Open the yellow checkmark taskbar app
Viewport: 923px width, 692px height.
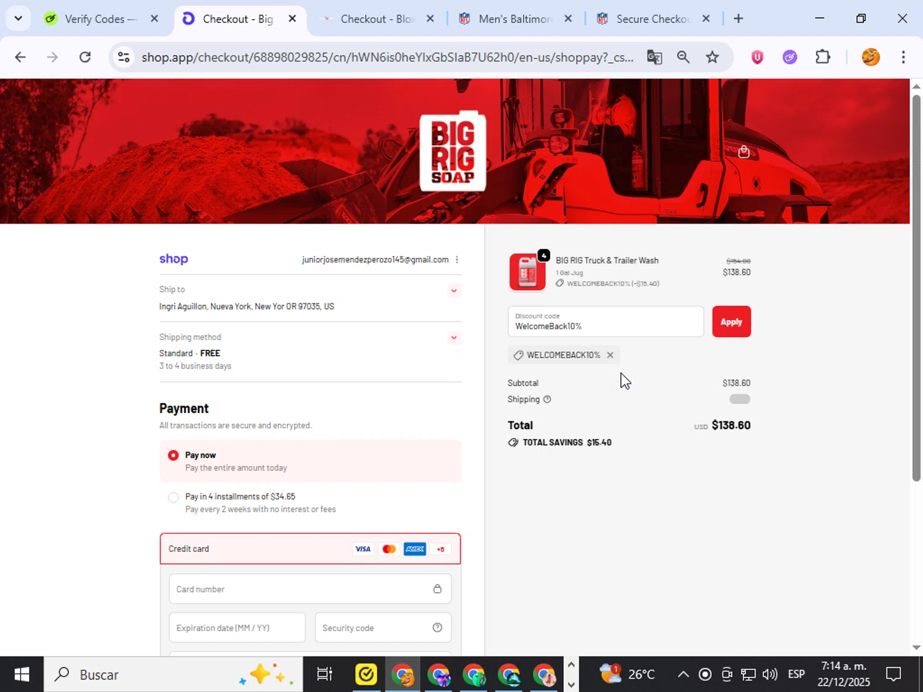tap(366, 675)
